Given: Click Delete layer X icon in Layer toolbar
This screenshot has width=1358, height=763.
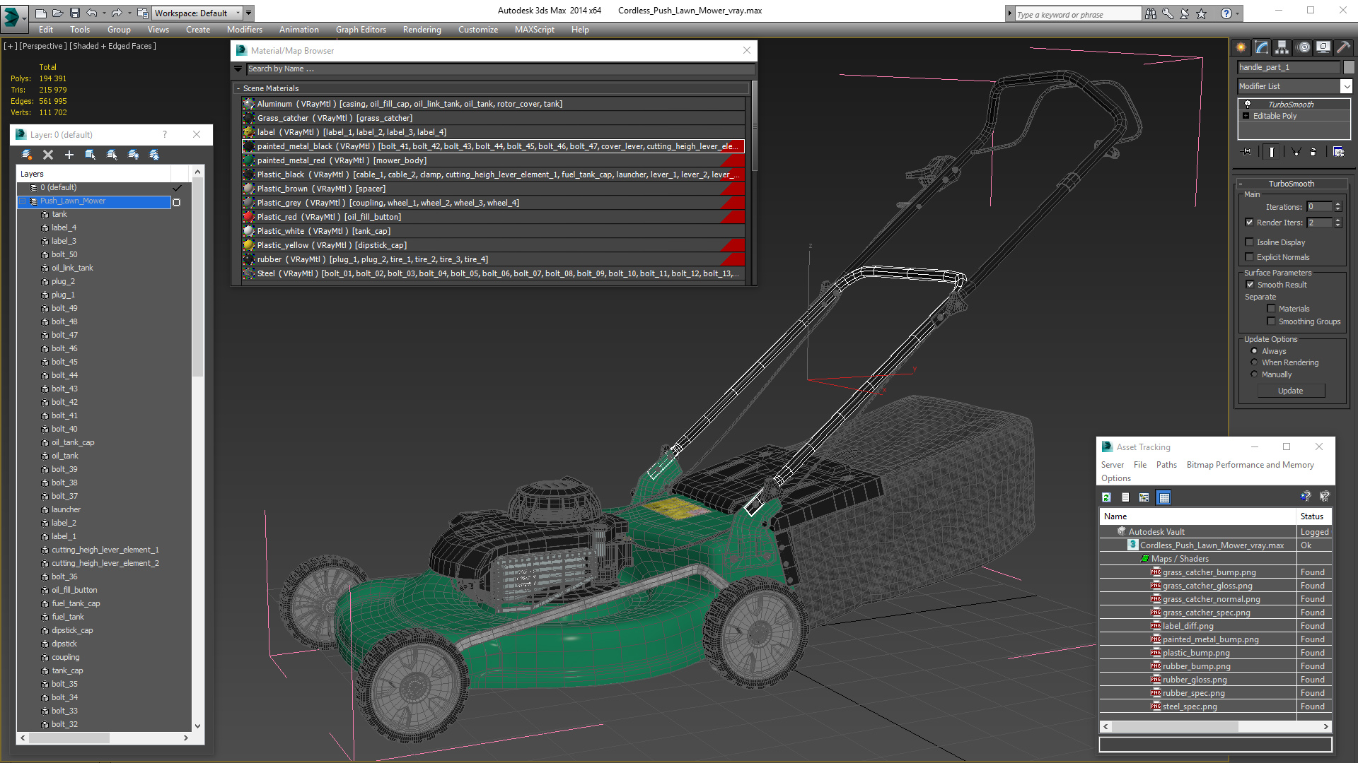Looking at the screenshot, I should pyautogui.click(x=48, y=155).
